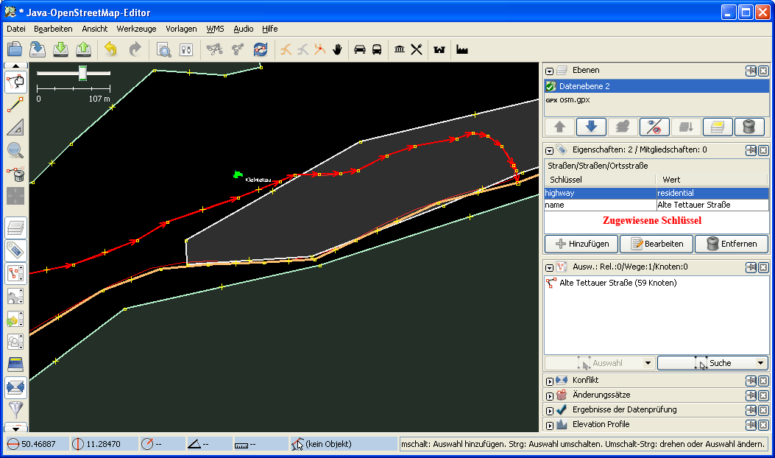Click the Undo arrow in the toolbar
Viewport: 775px width, 458px height.
(110, 49)
